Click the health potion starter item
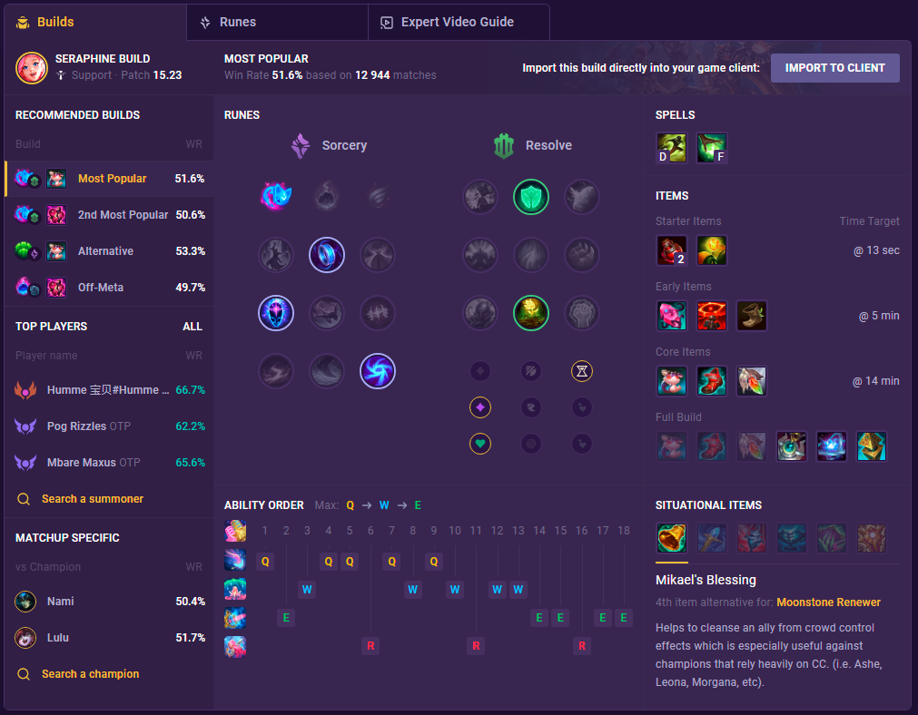Viewport: 918px width, 715px height. click(x=671, y=250)
